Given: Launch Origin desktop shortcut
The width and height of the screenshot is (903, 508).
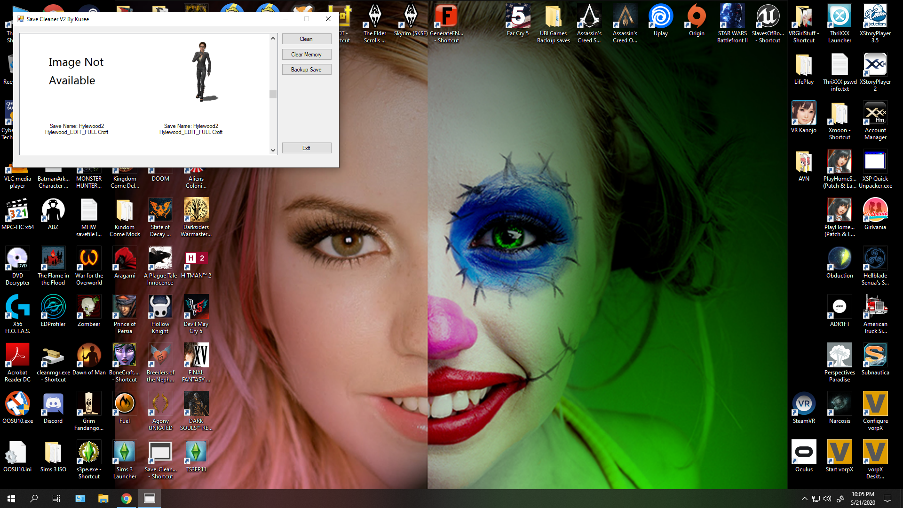Looking at the screenshot, I should [x=697, y=21].
